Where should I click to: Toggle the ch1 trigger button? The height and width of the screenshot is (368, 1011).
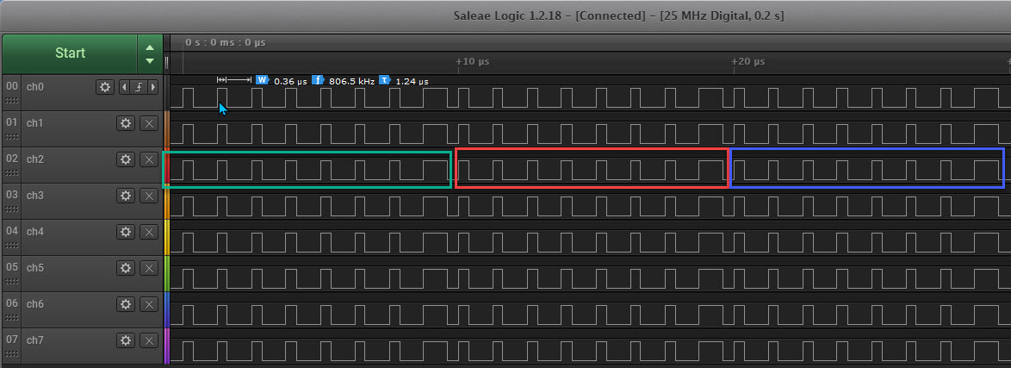148,123
